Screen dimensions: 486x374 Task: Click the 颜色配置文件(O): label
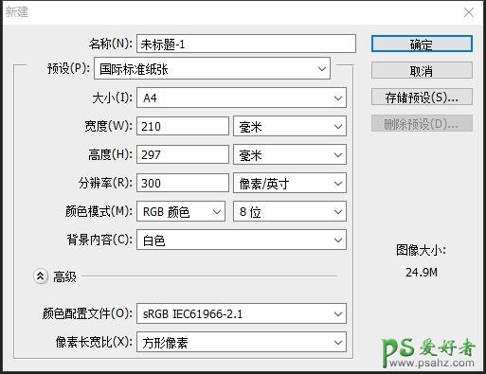pos(88,313)
